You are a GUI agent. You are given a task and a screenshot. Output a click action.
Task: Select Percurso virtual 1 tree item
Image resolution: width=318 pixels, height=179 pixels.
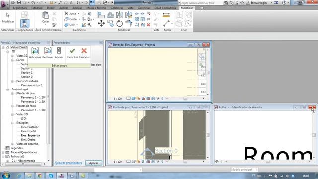point(32,85)
